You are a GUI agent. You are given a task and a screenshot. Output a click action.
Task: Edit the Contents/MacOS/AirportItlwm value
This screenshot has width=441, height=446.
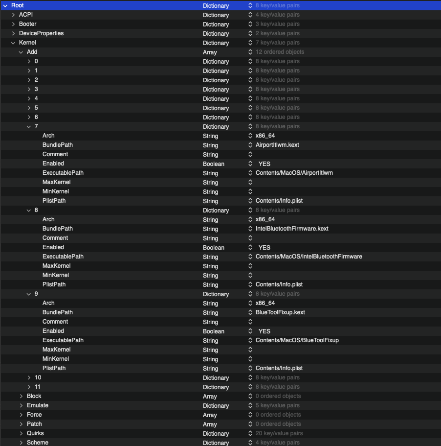coord(294,173)
